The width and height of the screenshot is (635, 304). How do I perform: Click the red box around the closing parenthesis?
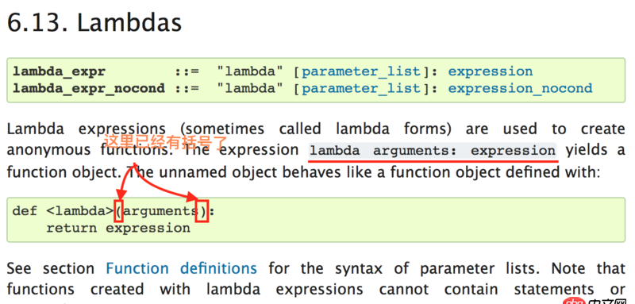[x=202, y=211]
